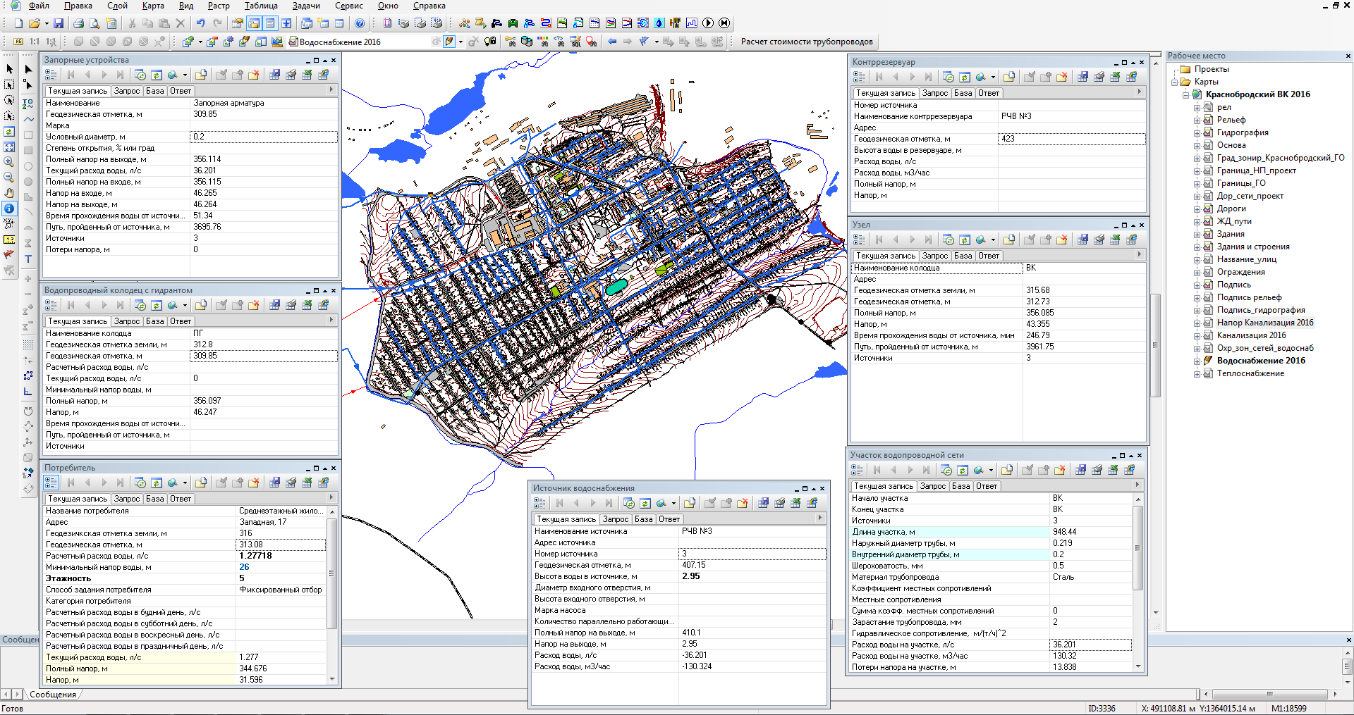The image size is (1354, 715).
Task: Select the Pan hand tool
Action: pyautogui.click(x=9, y=193)
